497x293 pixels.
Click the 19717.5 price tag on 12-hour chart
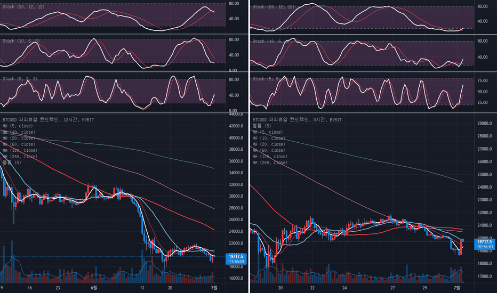pyautogui.click(x=235, y=256)
